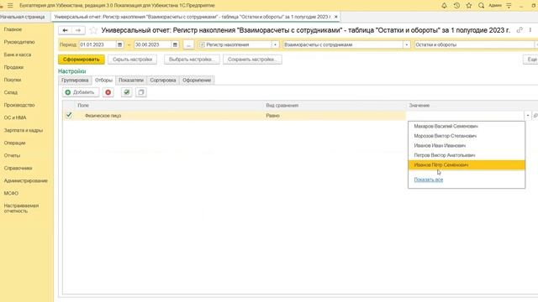Click the period selection ellipsis button
This screenshot has width=538, height=302.
point(188,44)
